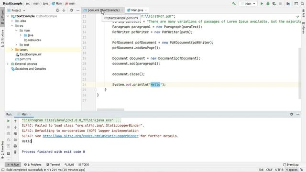
Task: Run Main with the green play button
Action: pos(262,3)
